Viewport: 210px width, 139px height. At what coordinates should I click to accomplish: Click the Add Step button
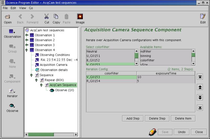(133, 119)
